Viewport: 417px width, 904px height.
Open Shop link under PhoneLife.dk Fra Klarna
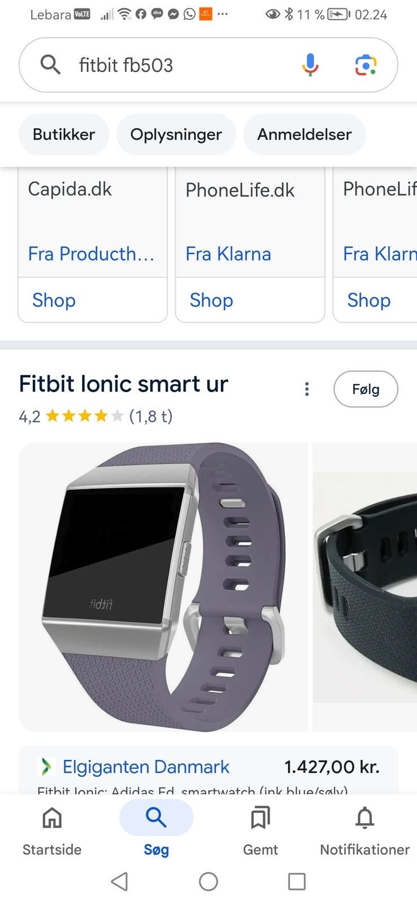[x=211, y=300]
